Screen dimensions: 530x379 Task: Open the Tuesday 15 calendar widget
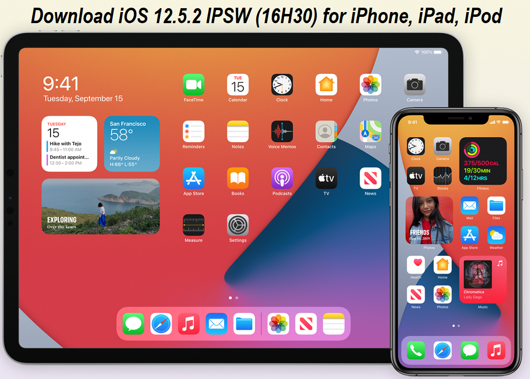click(69, 144)
